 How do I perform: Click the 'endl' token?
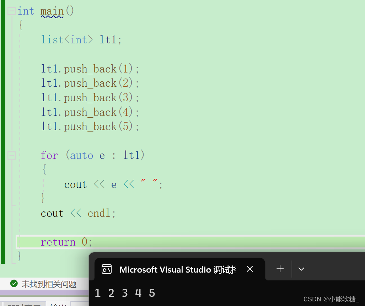point(99,213)
